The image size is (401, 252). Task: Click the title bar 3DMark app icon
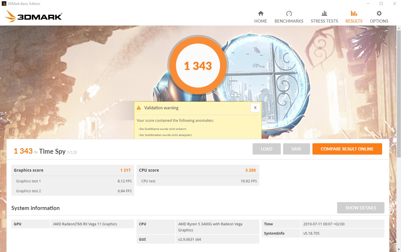[4, 4]
